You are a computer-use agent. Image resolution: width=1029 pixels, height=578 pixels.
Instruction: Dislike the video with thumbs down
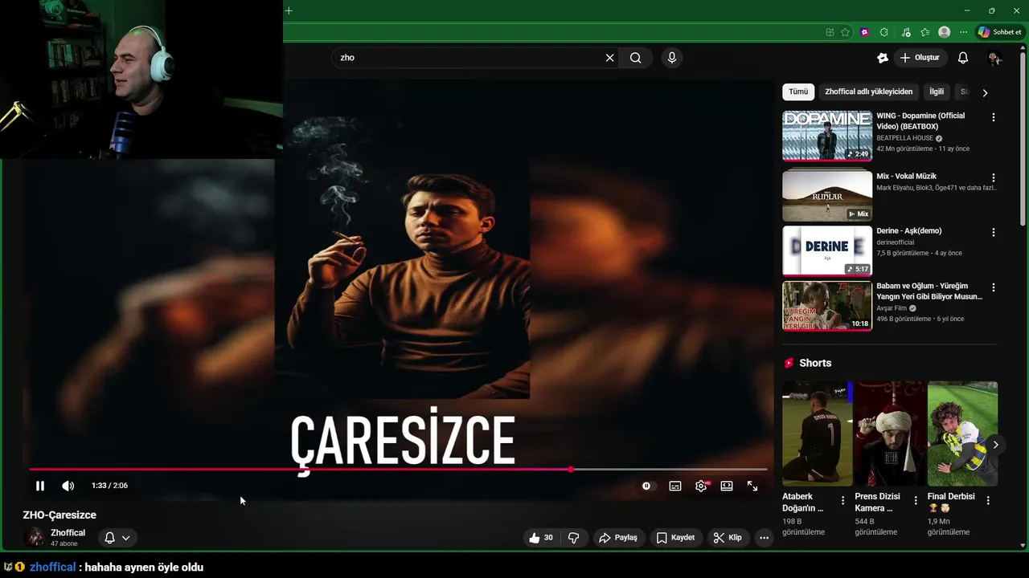click(574, 538)
